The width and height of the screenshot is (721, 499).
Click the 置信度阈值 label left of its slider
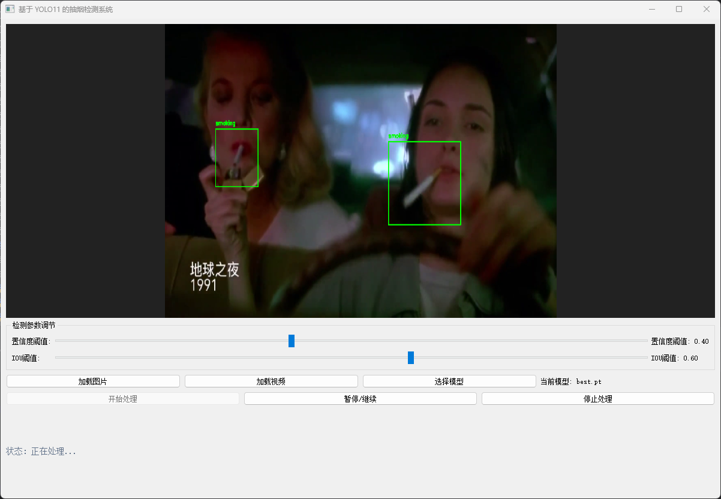pos(31,341)
